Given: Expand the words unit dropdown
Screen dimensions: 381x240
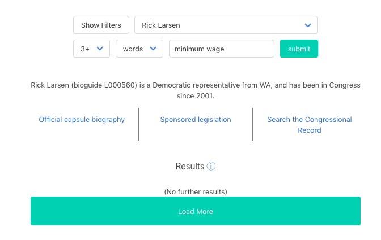Looking at the screenshot, I should click(139, 49).
